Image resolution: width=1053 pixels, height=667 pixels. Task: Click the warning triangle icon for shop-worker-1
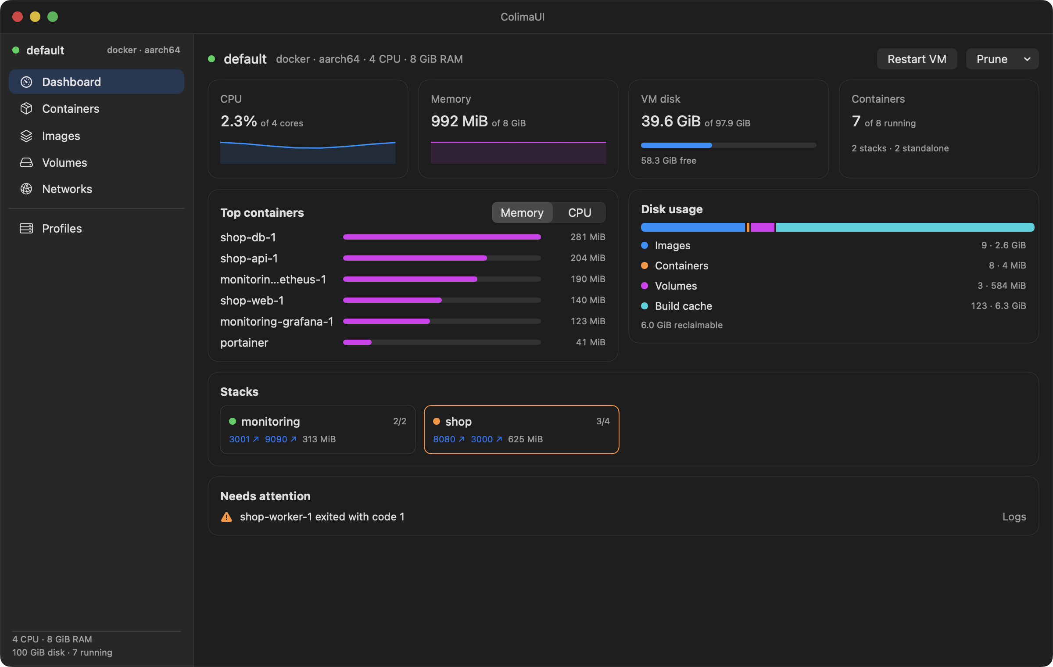[226, 517]
